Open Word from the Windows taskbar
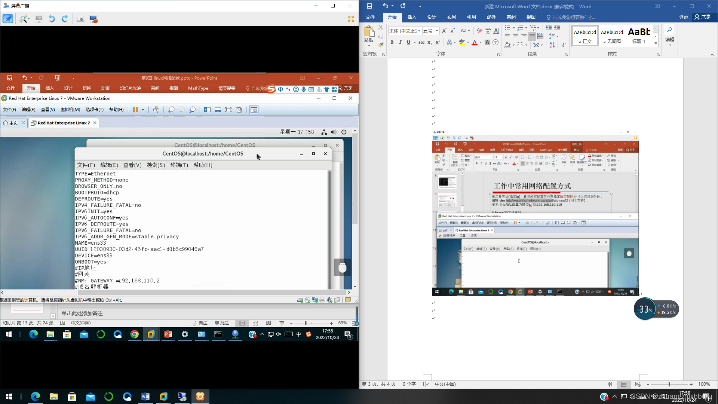Image resolution: width=718 pixels, height=404 pixels. pyautogui.click(x=145, y=397)
